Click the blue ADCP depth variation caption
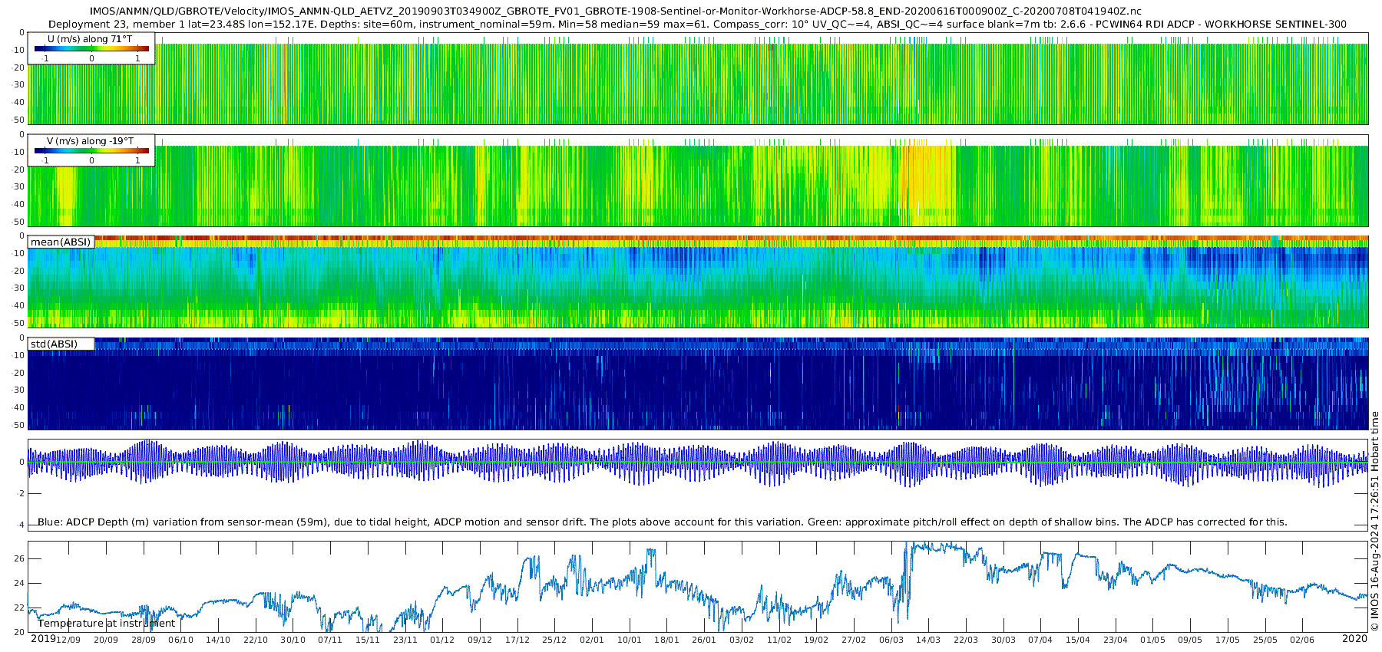 tap(663, 522)
